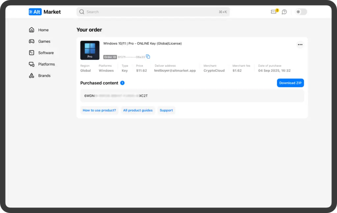Click the $1.62 merchant fee value
337x213 pixels.
[x=237, y=70]
